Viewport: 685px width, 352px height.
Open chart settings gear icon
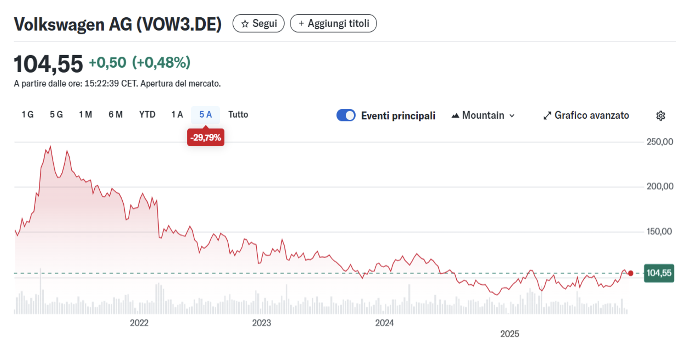(x=660, y=116)
